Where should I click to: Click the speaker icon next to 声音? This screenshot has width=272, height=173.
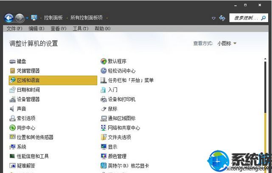12,109
